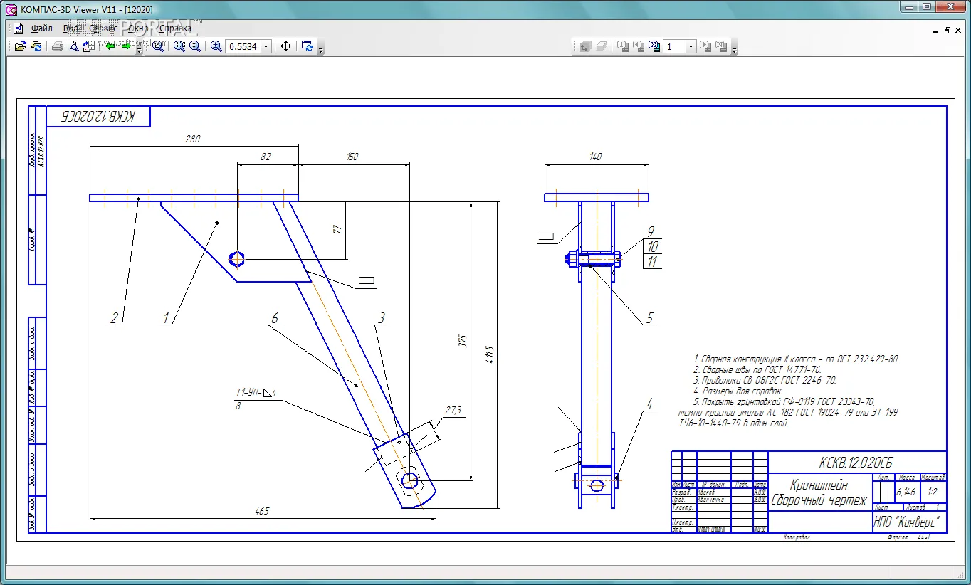971x585 pixels.
Task: Click the document icon beside Файл menu
Action: point(19,28)
